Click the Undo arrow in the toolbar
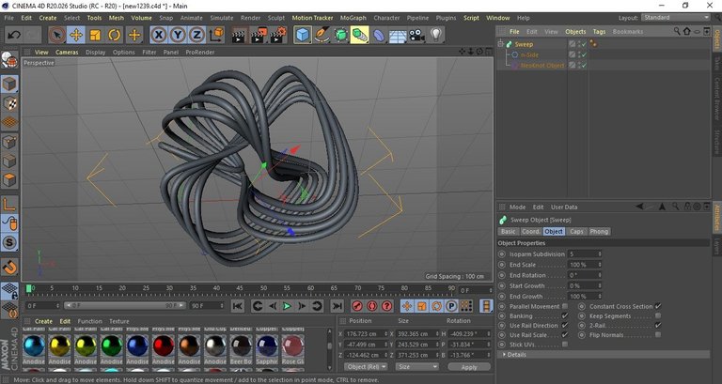The width and height of the screenshot is (722, 384). pyautogui.click(x=14, y=35)
